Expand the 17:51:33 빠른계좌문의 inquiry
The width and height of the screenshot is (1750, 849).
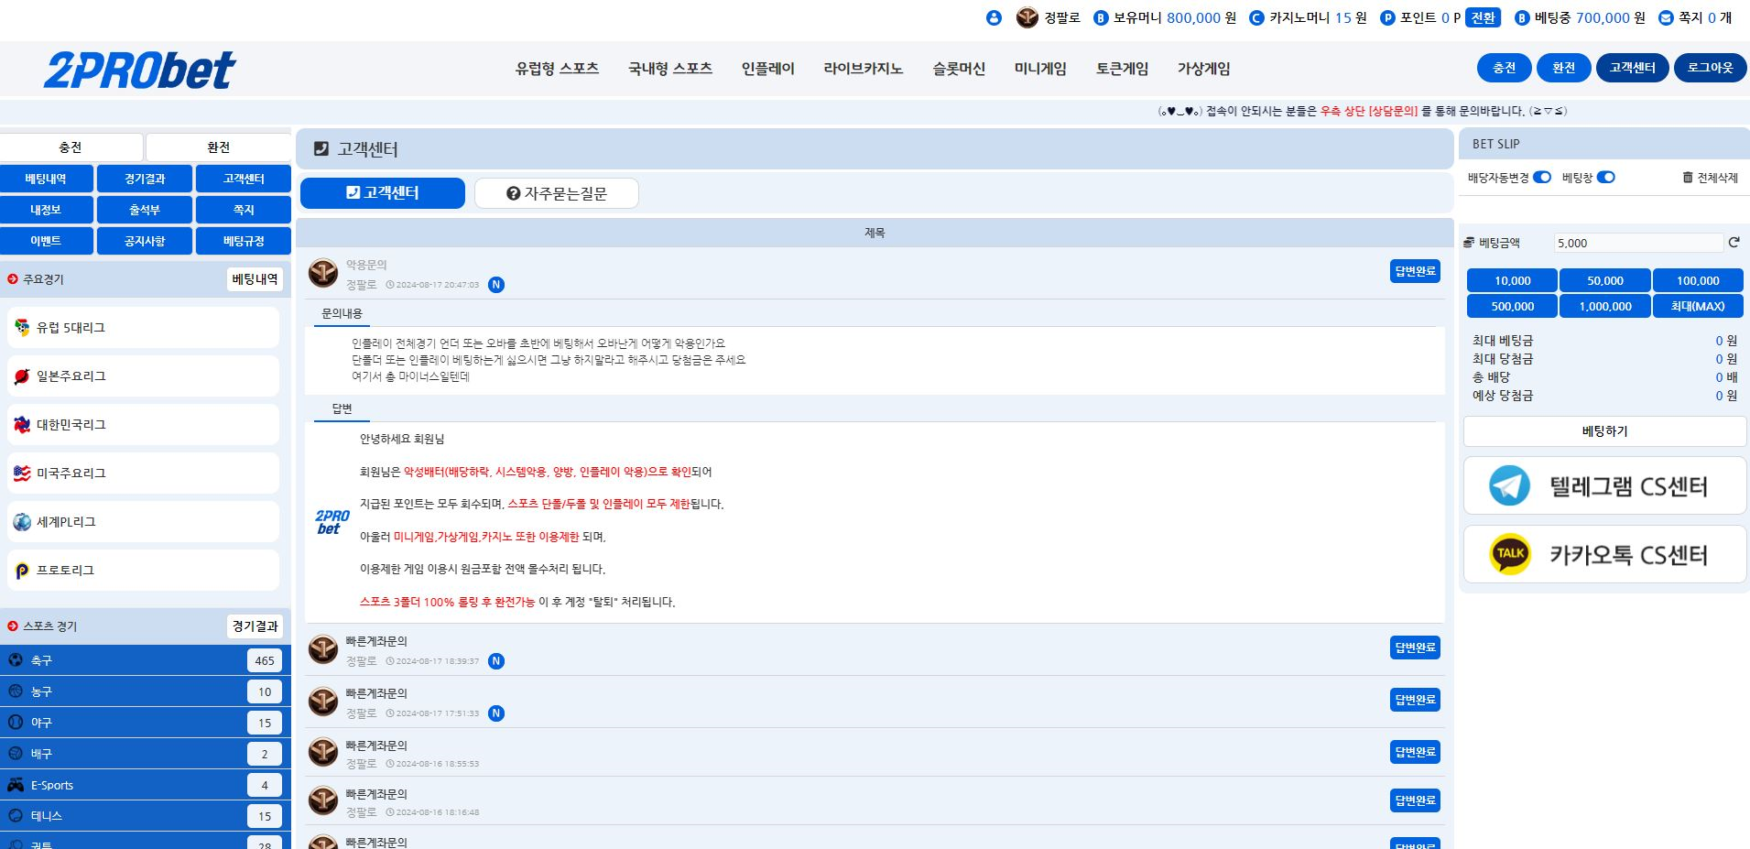(x=376, y=694)
